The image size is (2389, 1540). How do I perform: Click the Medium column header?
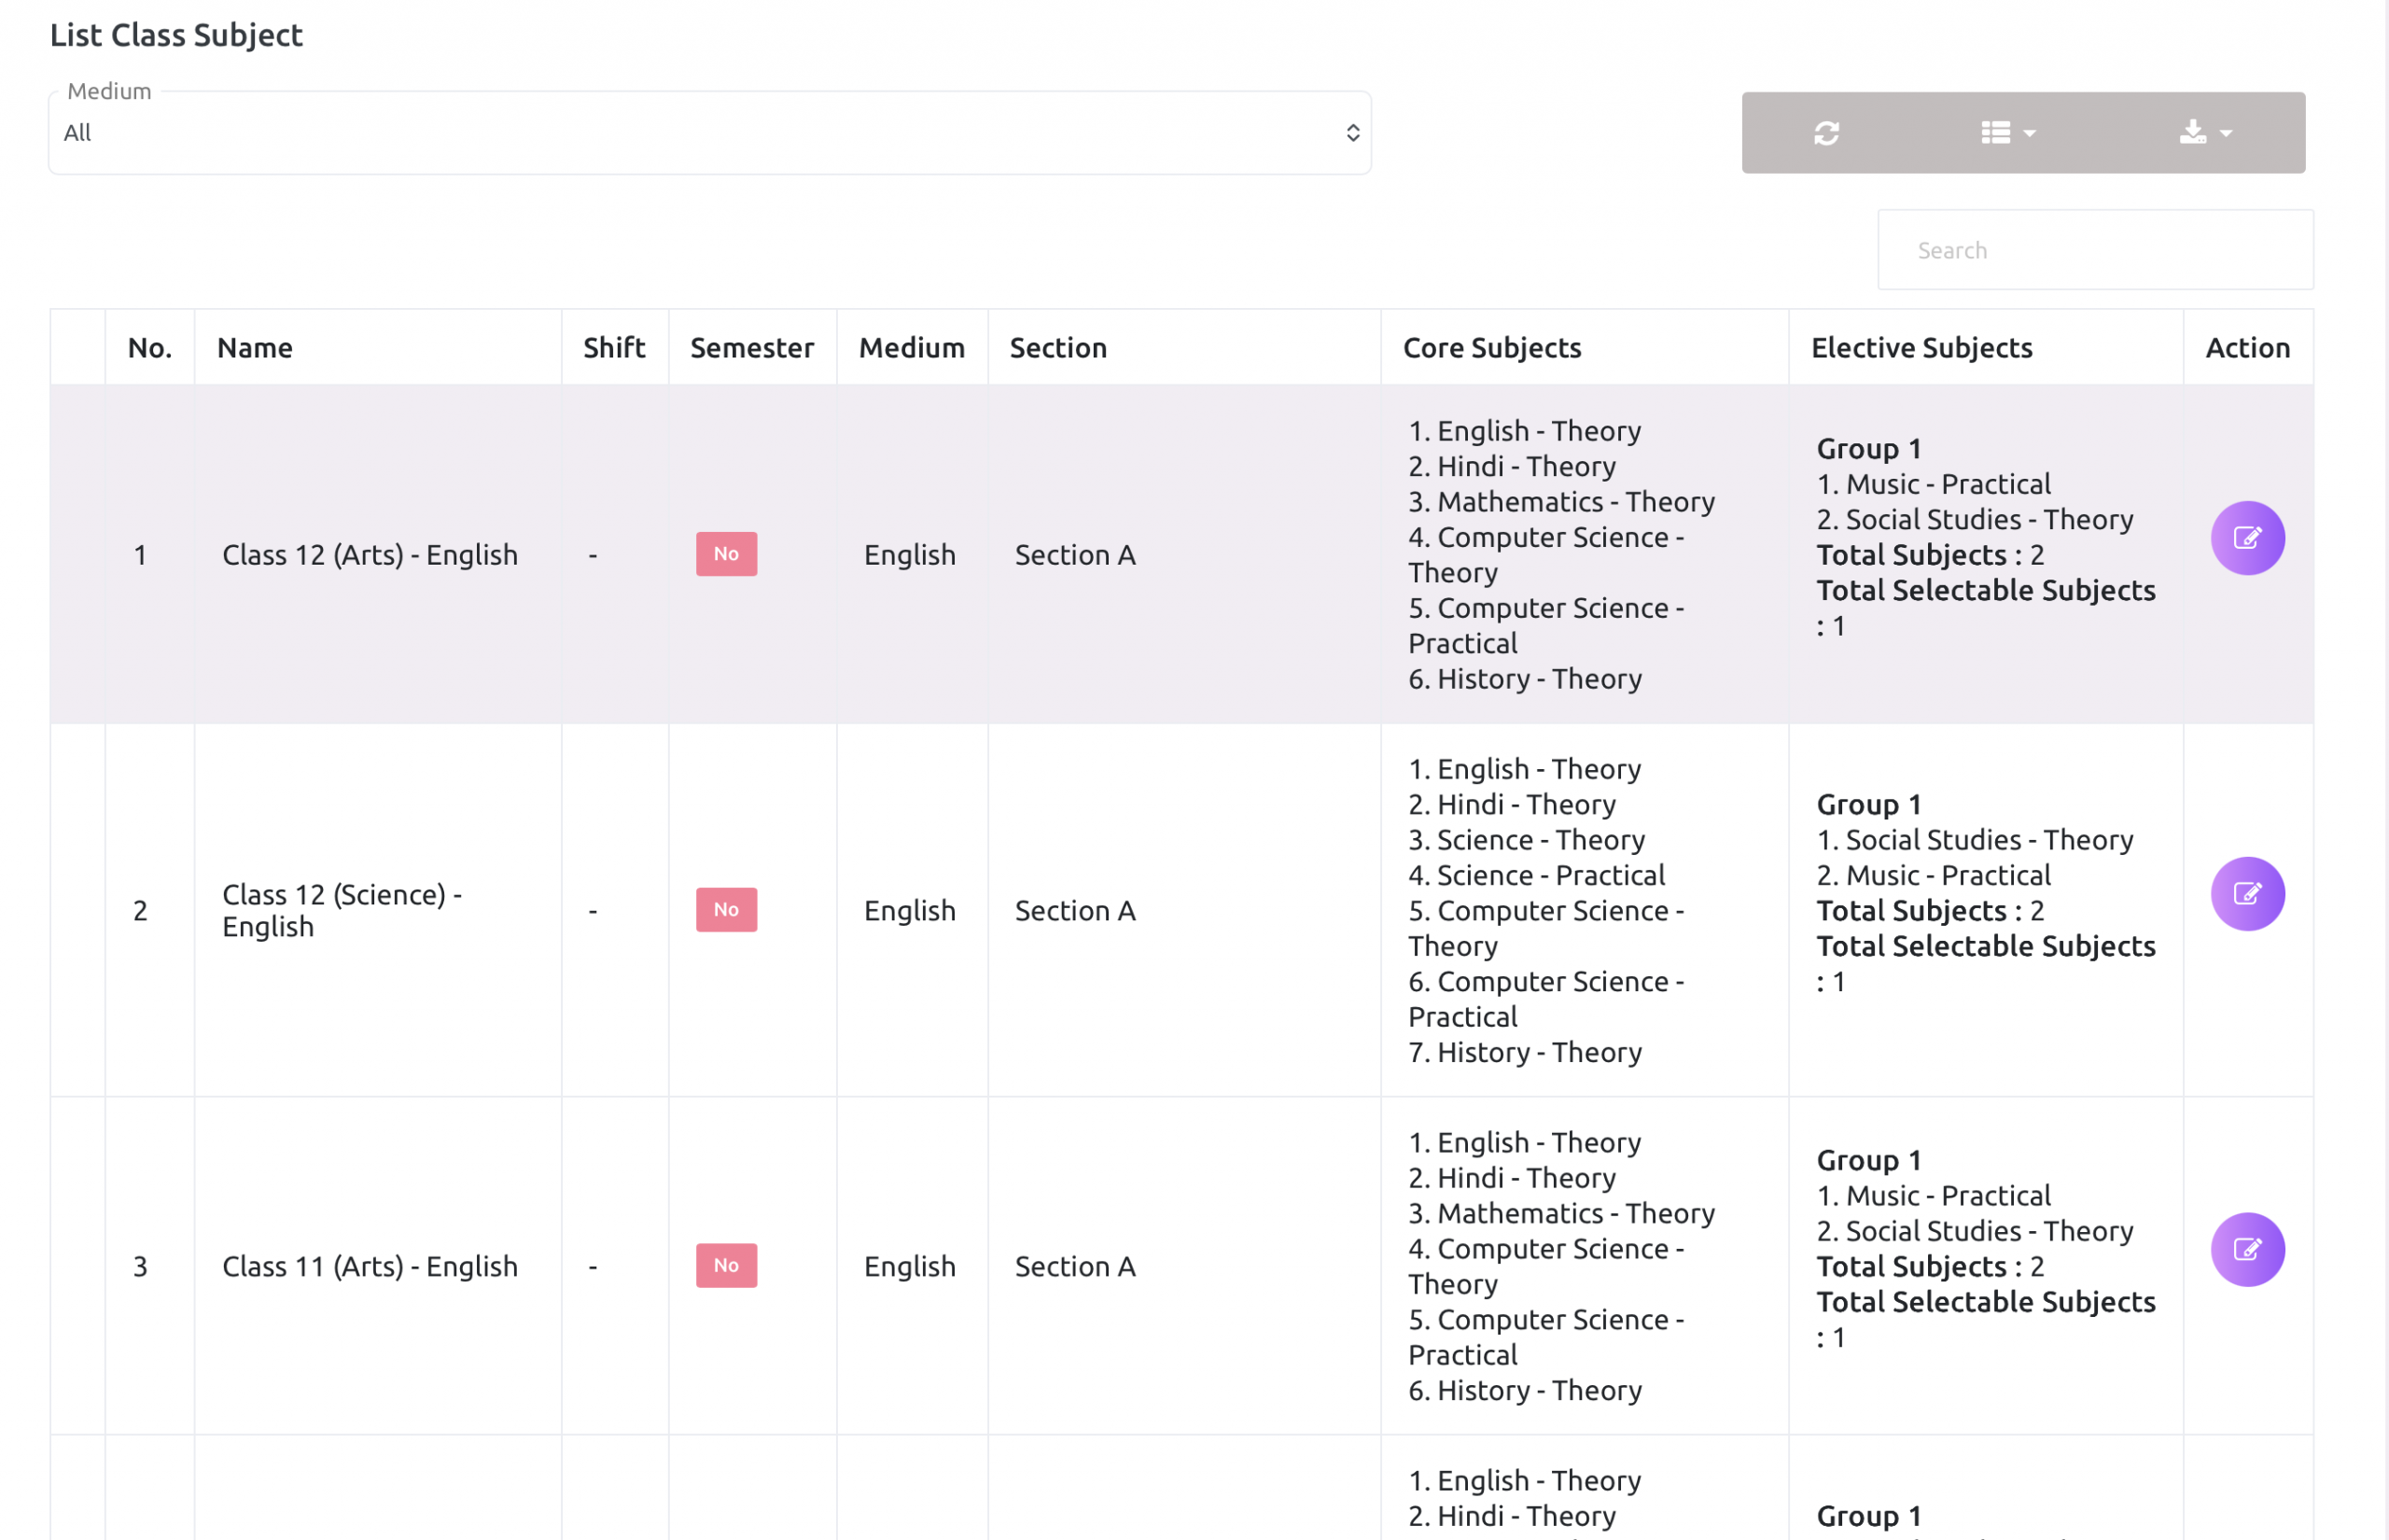(912, 348)
